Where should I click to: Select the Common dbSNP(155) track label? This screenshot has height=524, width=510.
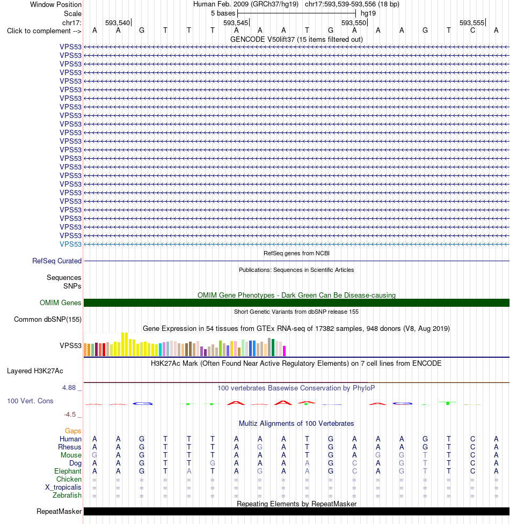coord(48,320)
